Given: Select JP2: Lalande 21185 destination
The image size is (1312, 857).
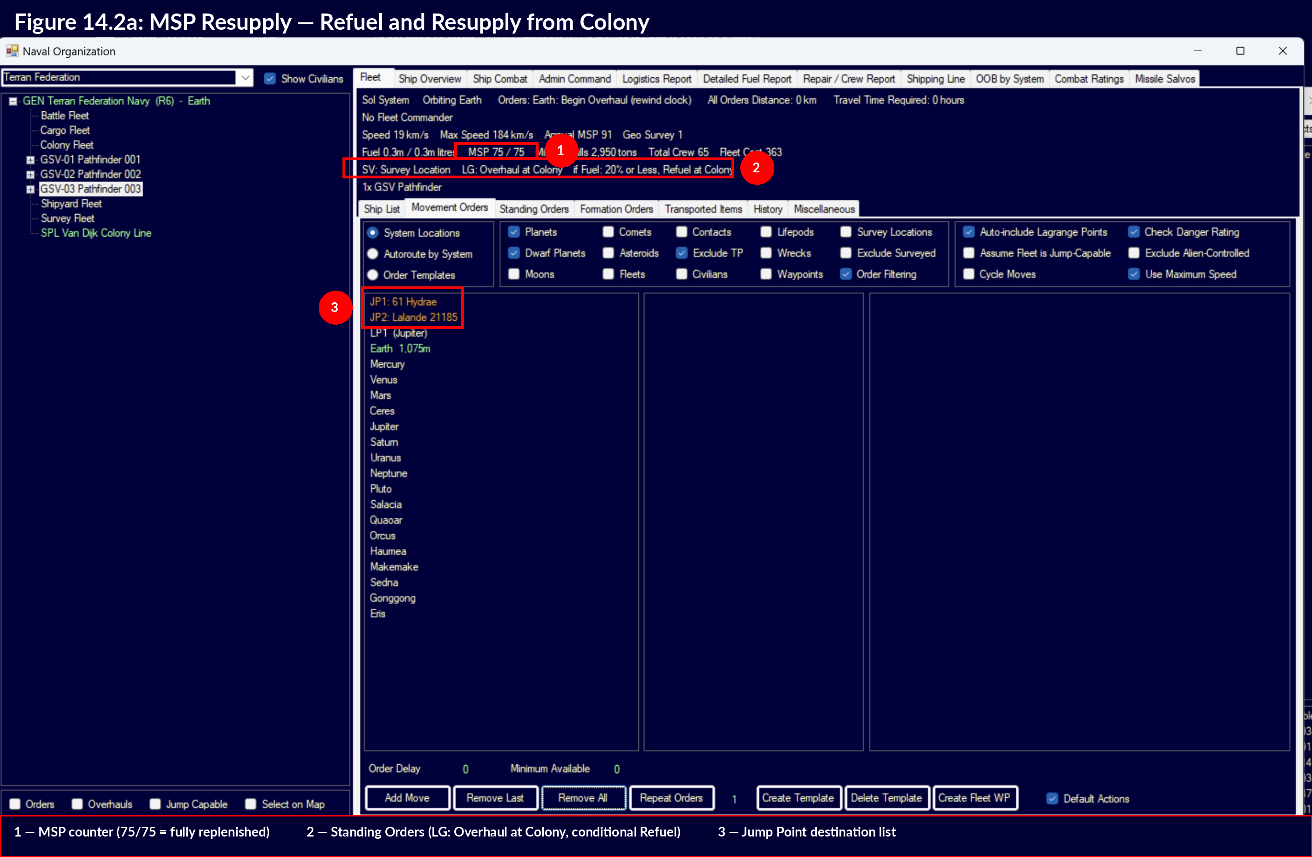Looking at the screenshot, I should (x=413, y=318).
